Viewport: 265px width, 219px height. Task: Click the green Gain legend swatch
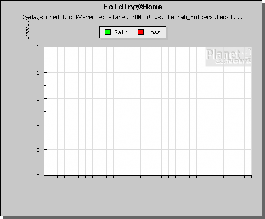click(x=108, y=32)
